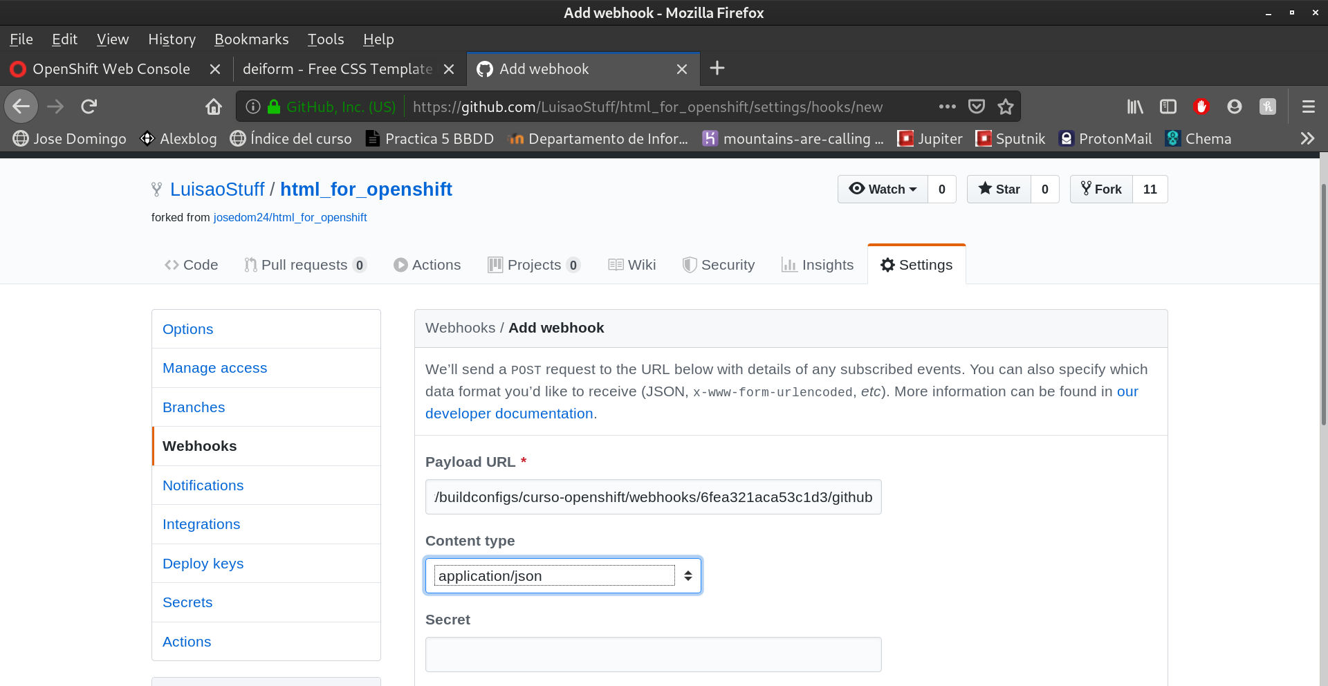1328x686 pixels.
Task: Toggle the sidebar view icon
Action: 1168,106
